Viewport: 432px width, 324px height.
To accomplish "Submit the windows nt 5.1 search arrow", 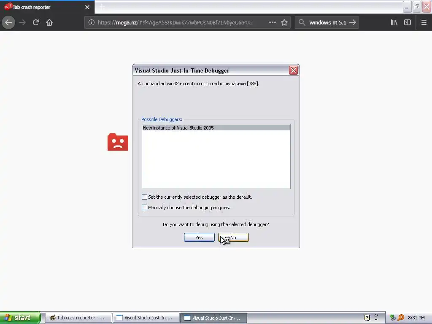I will (x=353, y=22).
